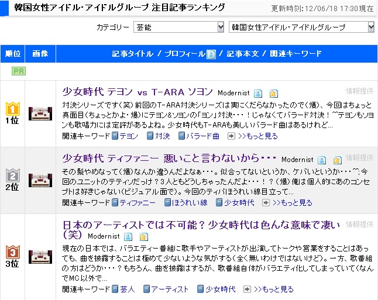This screenshot has height=300, width=378.
Task: Click the arrow icon beside もっと見る in rank 2
Action: point(266,203)
